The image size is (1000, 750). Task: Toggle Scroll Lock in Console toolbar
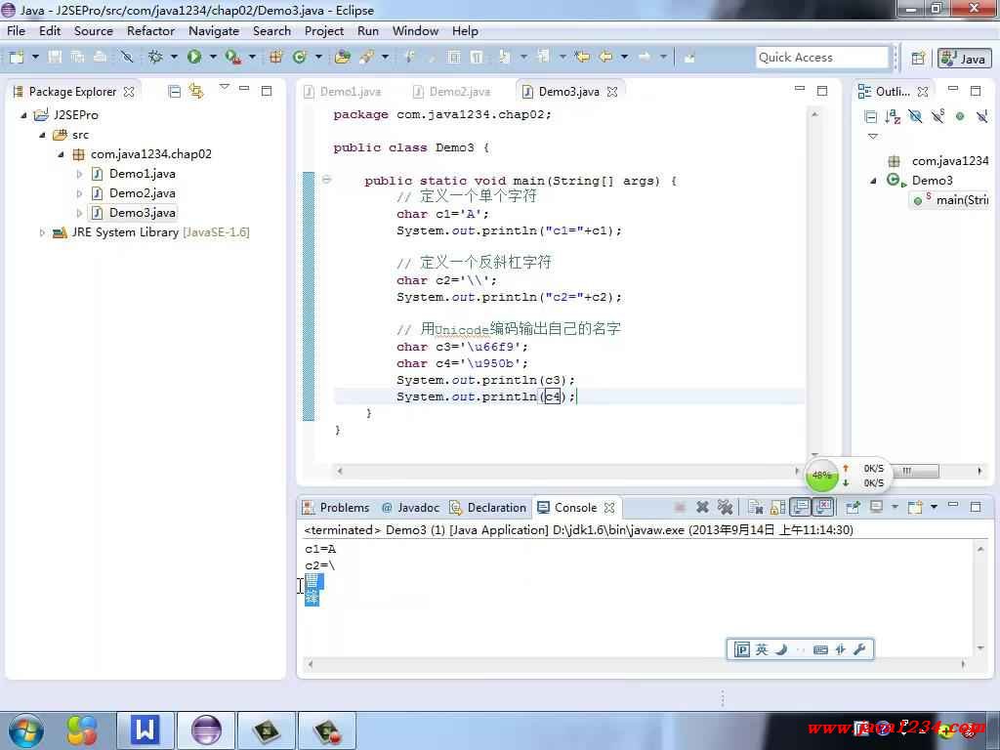pyautogui.click(x=778, y=508)
